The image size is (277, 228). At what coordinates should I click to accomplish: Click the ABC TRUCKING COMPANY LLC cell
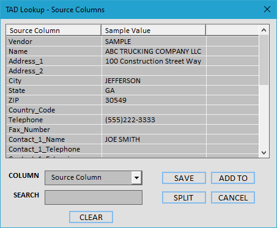coord(154,51)
